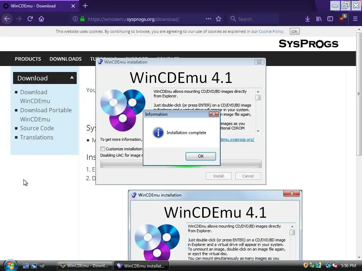The image size is (362, 271).
Task: Click page scrollbar up arrow
Action: 359,29
